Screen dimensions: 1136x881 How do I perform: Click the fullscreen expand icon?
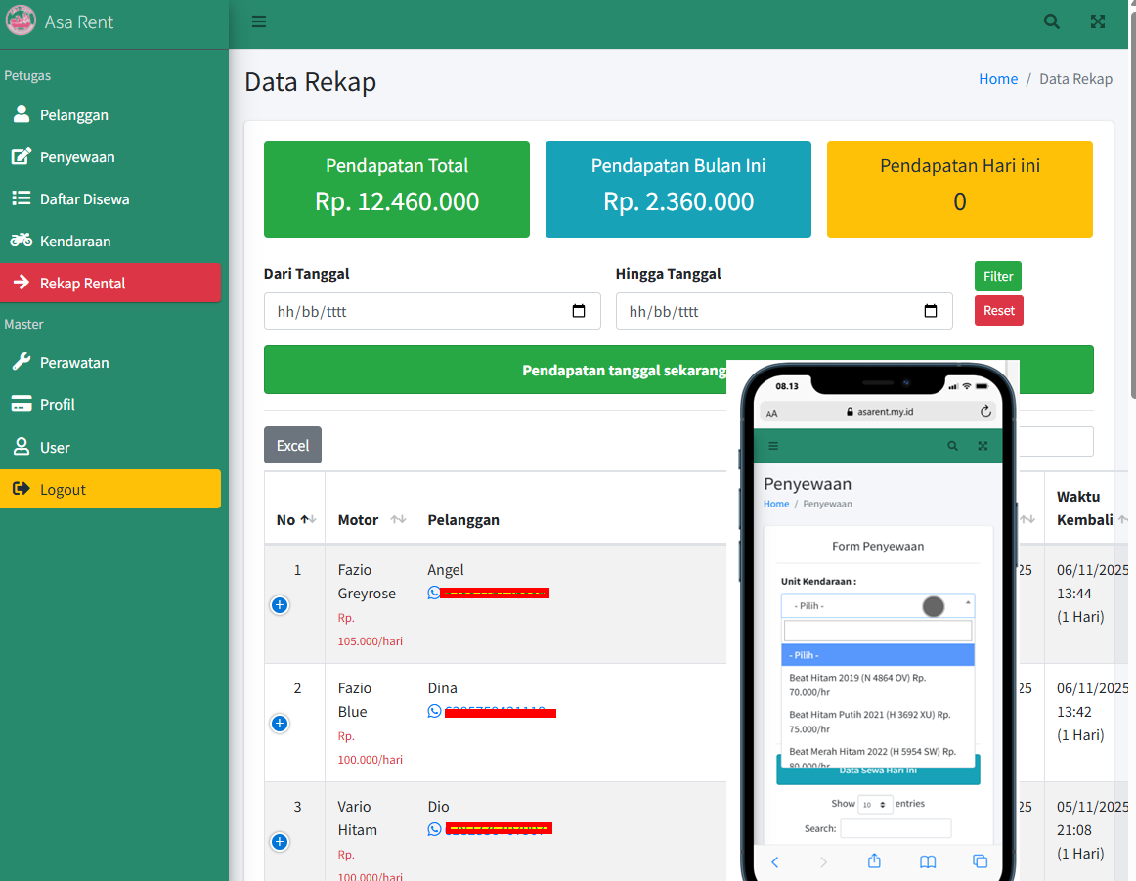pos(1097,21)
